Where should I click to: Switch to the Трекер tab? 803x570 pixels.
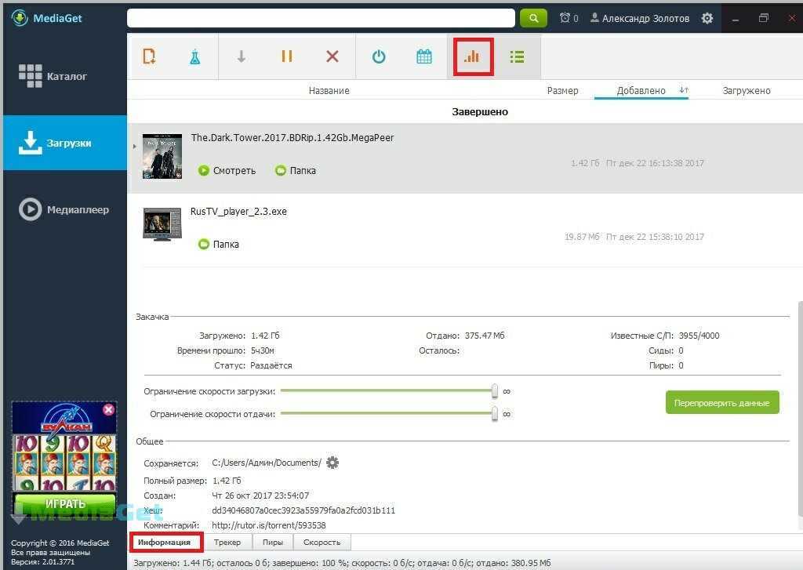click(227, 542)
